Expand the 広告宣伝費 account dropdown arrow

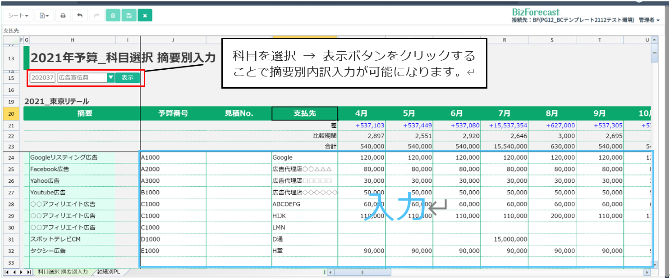pos(110,78)
